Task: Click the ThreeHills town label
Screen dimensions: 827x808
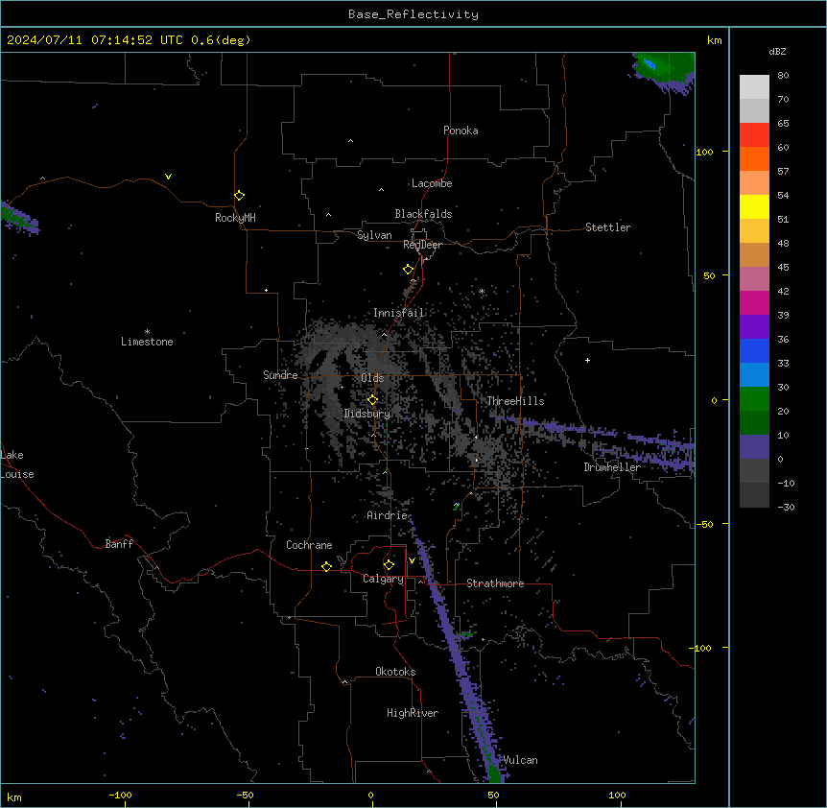Action: [515, 401]
